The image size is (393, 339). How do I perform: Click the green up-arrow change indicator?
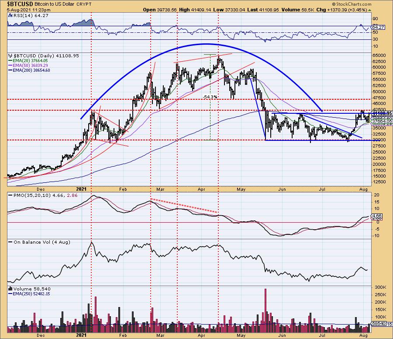369,10
